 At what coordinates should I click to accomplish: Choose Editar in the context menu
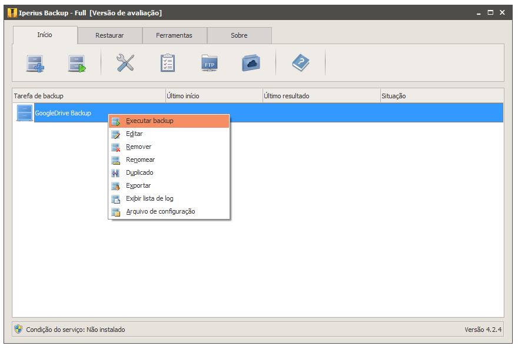169,134
